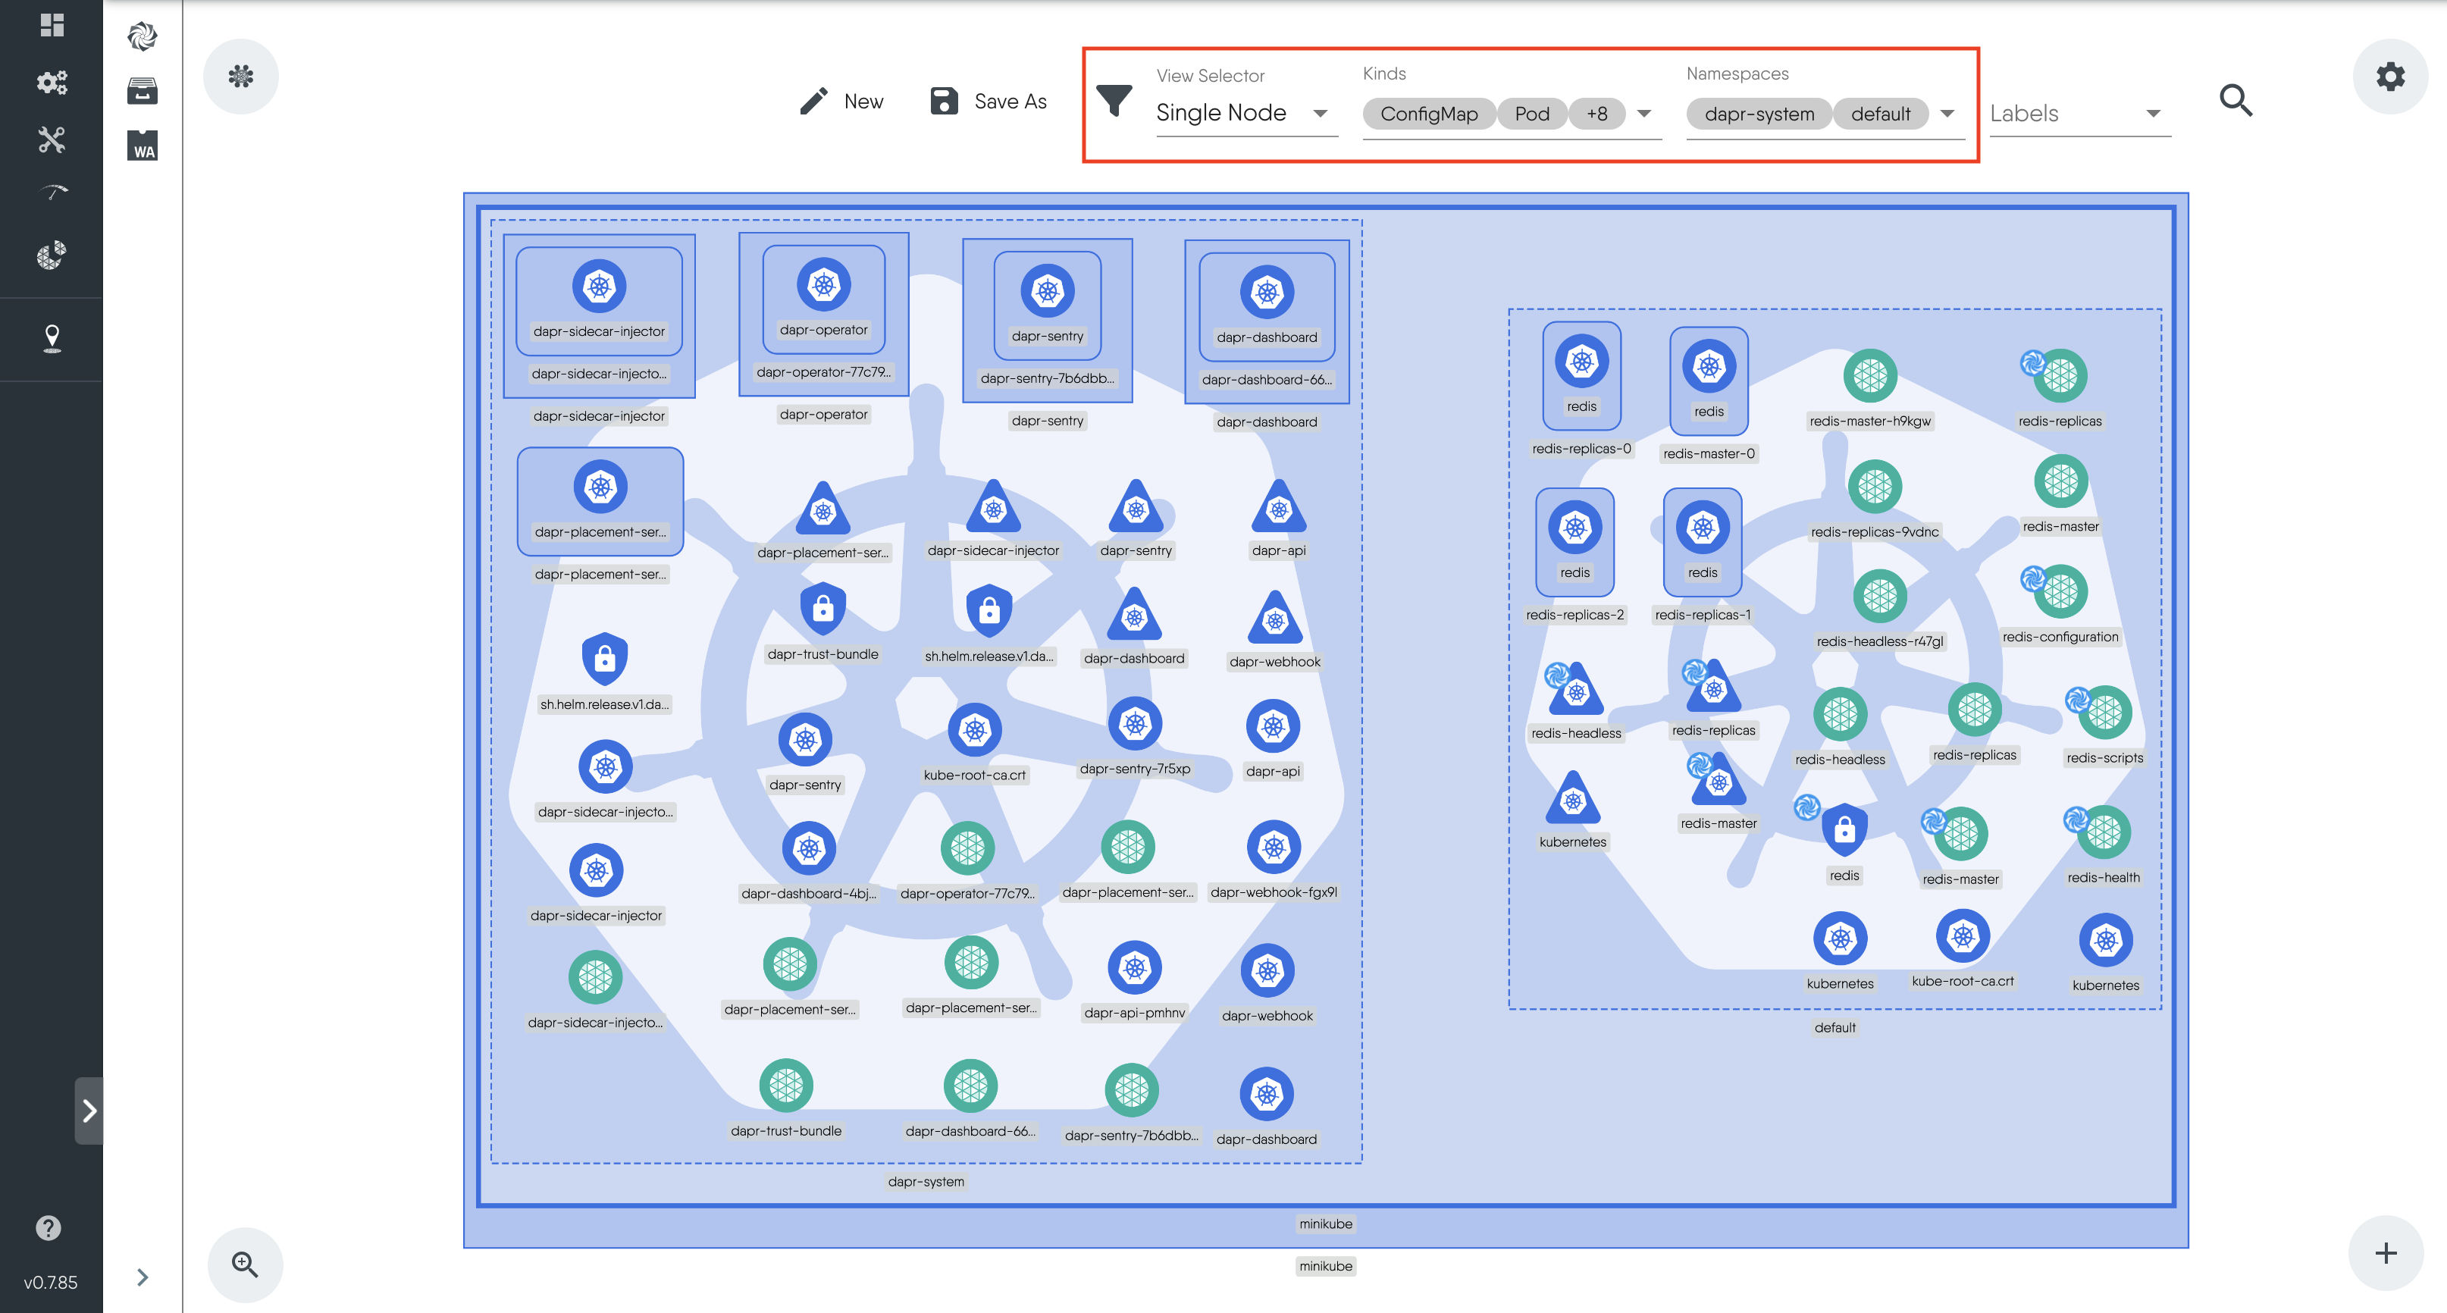Open the filter funnel icon
The width and height of the screenshot is (2447, 1313).
pos(1116,99)
